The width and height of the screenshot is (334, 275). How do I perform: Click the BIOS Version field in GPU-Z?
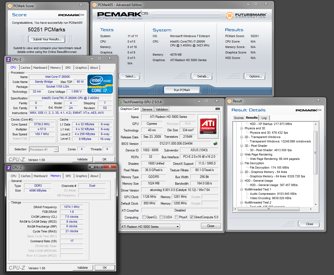coord(176,144)
